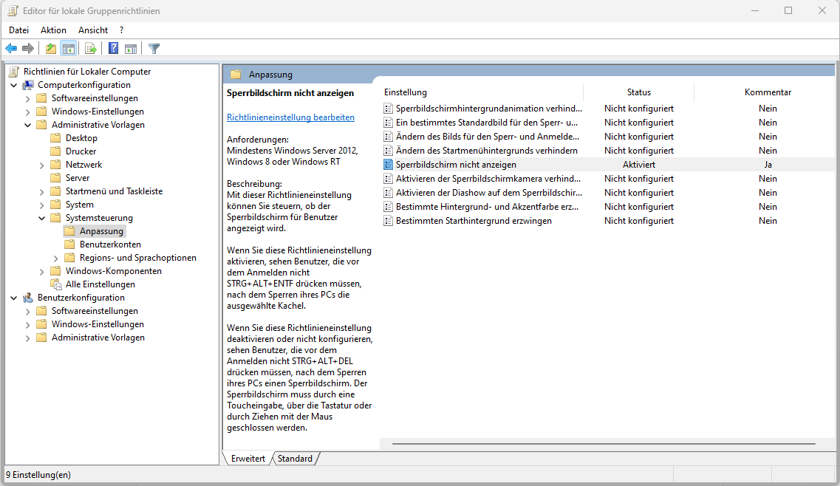Click the Richtlinien für Lokaler Computer root icon
Image resolution: width=840 pixels, height=486 pixels.
[x=14, y=71]
